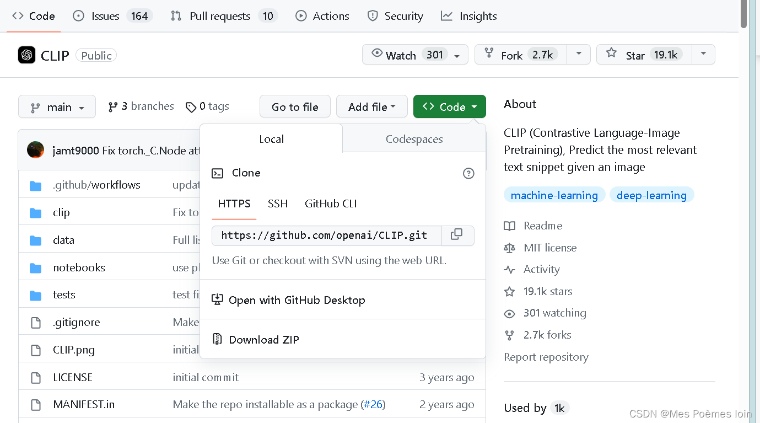760x423 pixels.
Task: Open jamt9000 author link
Action: pyautogui.click(x=76, y=151)
